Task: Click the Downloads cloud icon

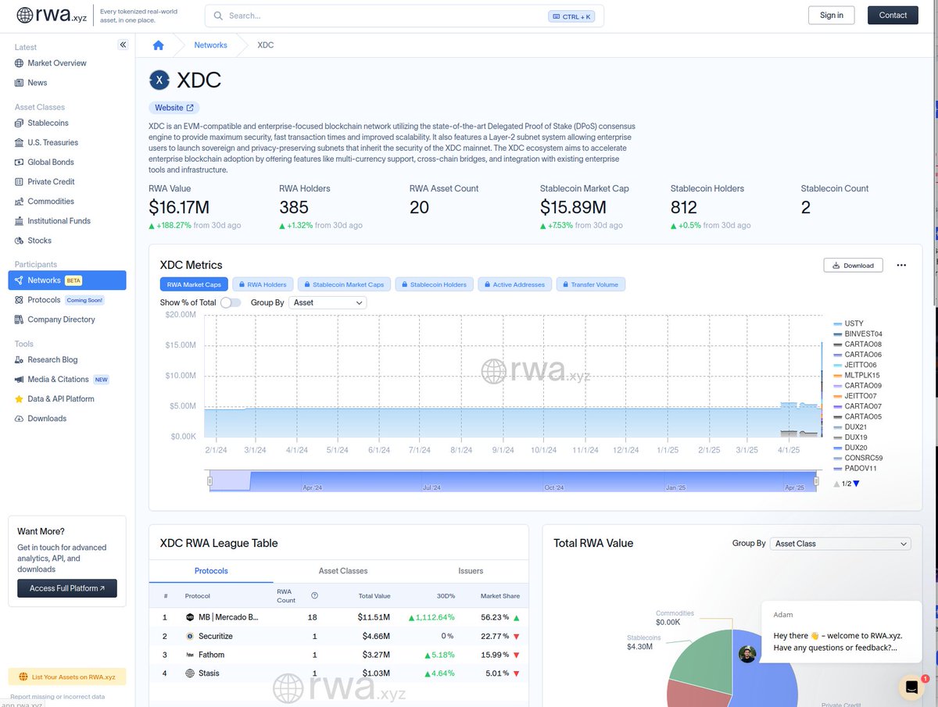Action: point(20,419)
